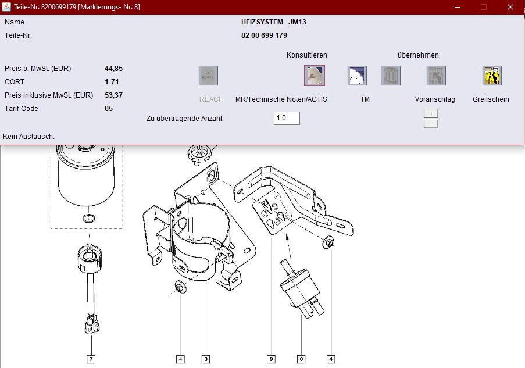Click the left callout number 4
The image size is (525, 368).
click(x=180, y=359)
